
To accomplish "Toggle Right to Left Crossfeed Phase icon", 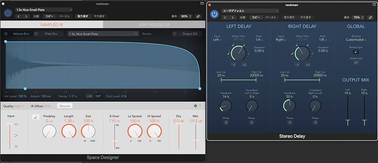I will (x=315, y=123).
